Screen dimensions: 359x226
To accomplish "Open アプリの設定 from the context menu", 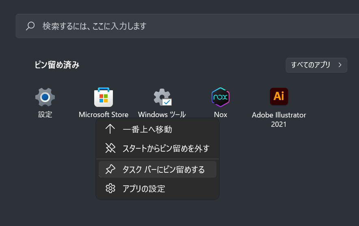I will 144,188.
